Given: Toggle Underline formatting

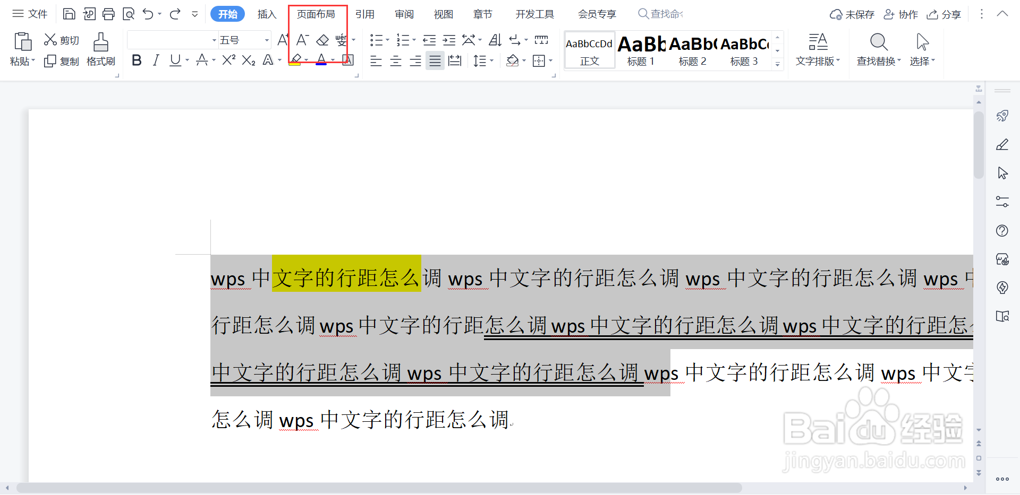Looking at the screenshot, I should click(175, 60).
